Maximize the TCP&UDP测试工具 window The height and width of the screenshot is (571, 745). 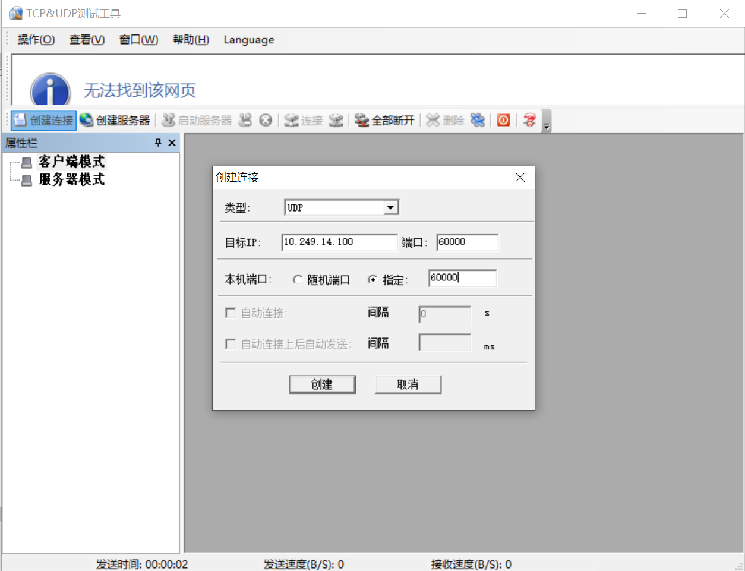tap(682, 13)
